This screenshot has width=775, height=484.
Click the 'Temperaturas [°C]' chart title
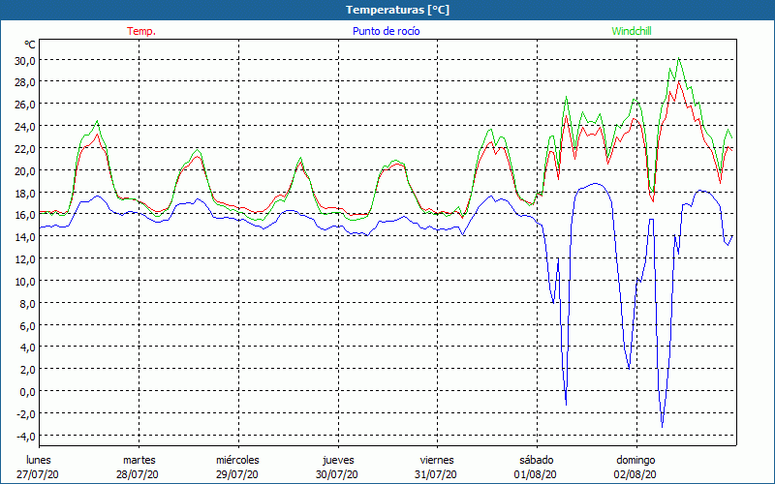pos(397,10)
